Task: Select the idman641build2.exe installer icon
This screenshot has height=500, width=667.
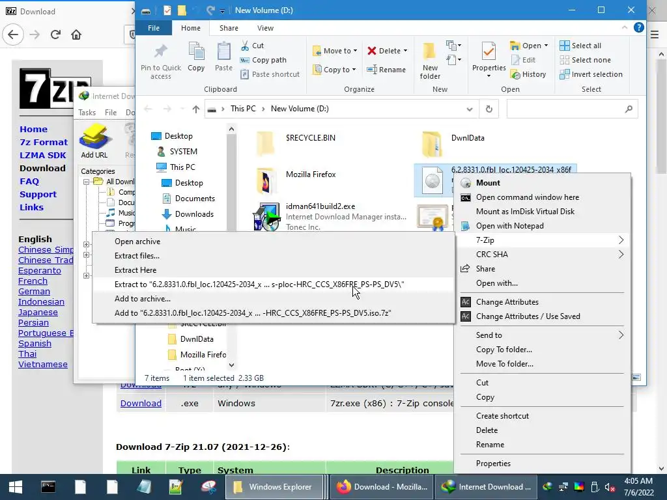Action: (266, 216)
